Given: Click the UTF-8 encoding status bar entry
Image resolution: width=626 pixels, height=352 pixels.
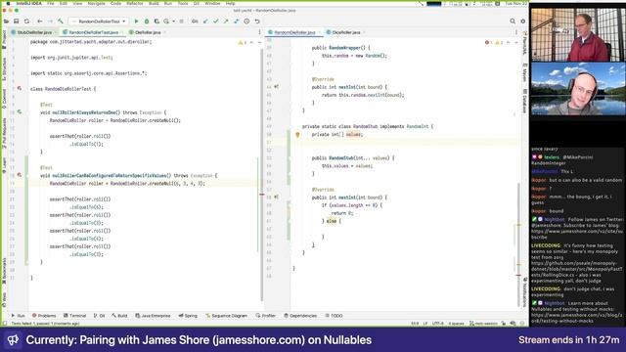Looking at the screenshot, I should (438, 324).
